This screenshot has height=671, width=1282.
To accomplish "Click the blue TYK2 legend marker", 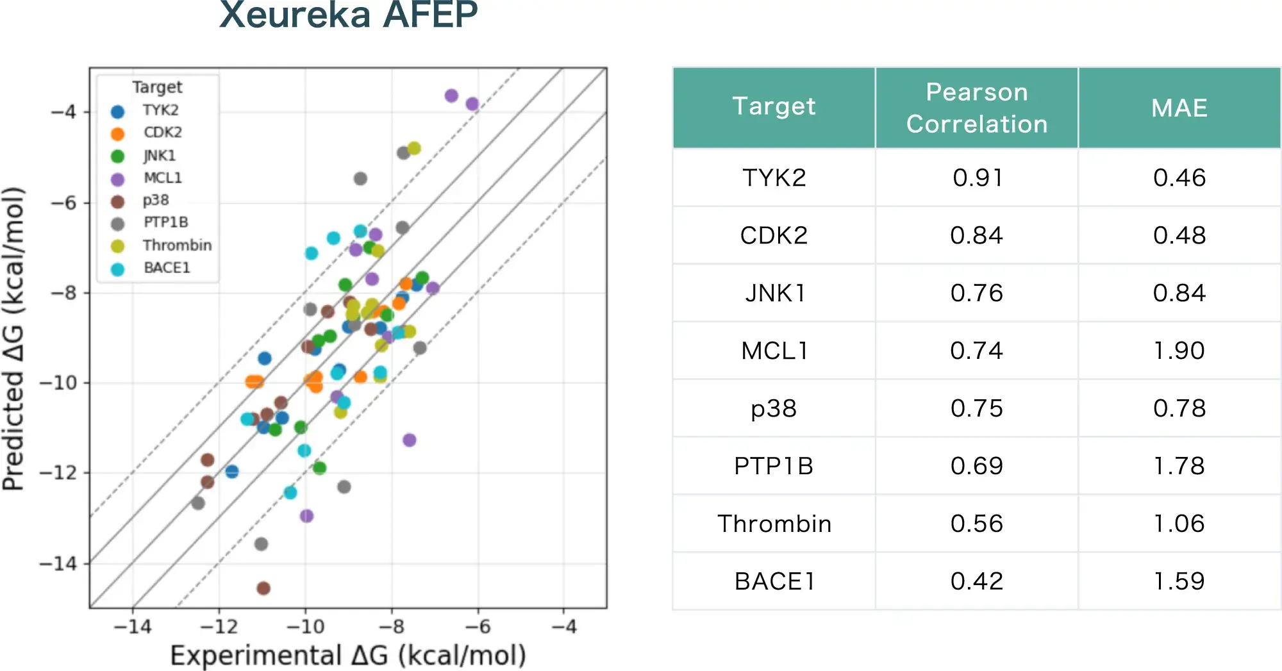I will (117, 112).
